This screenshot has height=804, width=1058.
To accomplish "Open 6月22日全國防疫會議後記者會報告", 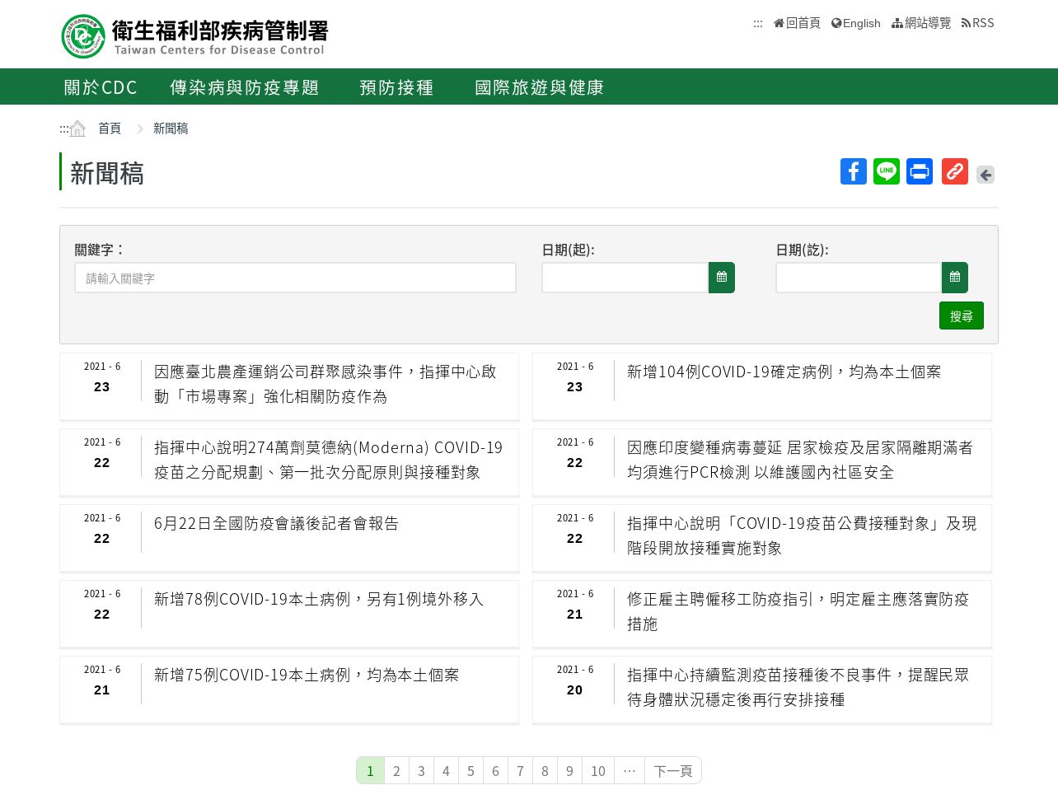I will 276,524.
